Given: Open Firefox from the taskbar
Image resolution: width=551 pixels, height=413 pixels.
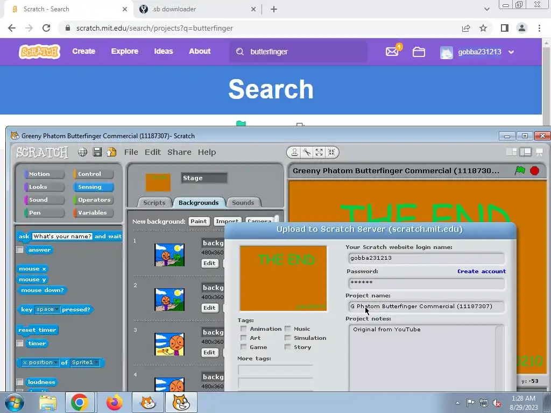Looking at the screenshot, I should 114,402.
